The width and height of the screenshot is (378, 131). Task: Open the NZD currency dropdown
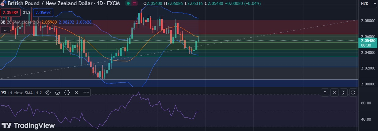pos(369,4)
